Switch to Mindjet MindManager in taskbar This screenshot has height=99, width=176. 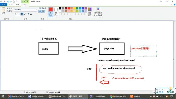[37, 97]
